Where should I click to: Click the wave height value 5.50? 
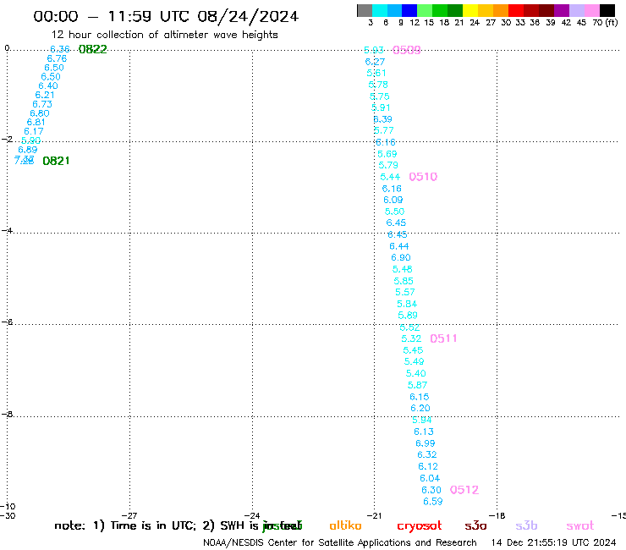(394, 212)
